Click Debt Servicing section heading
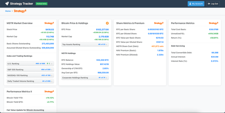 point(178,46)
